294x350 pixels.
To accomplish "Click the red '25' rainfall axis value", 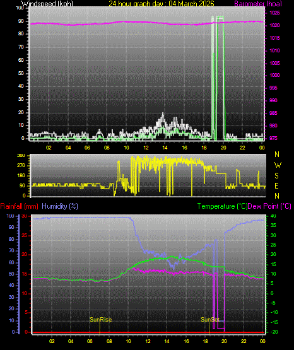I will (x=25, y=235).
